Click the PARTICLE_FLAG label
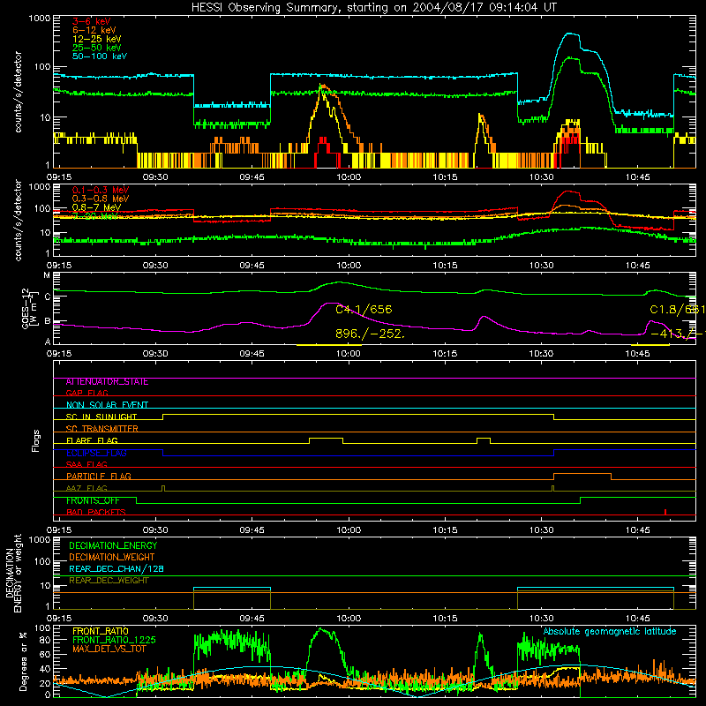Image resolution: width=706 pixels, height=706 pixels. coord(99,477)
